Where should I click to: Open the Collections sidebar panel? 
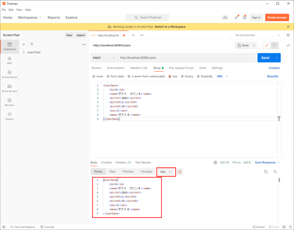click(9, 47)
